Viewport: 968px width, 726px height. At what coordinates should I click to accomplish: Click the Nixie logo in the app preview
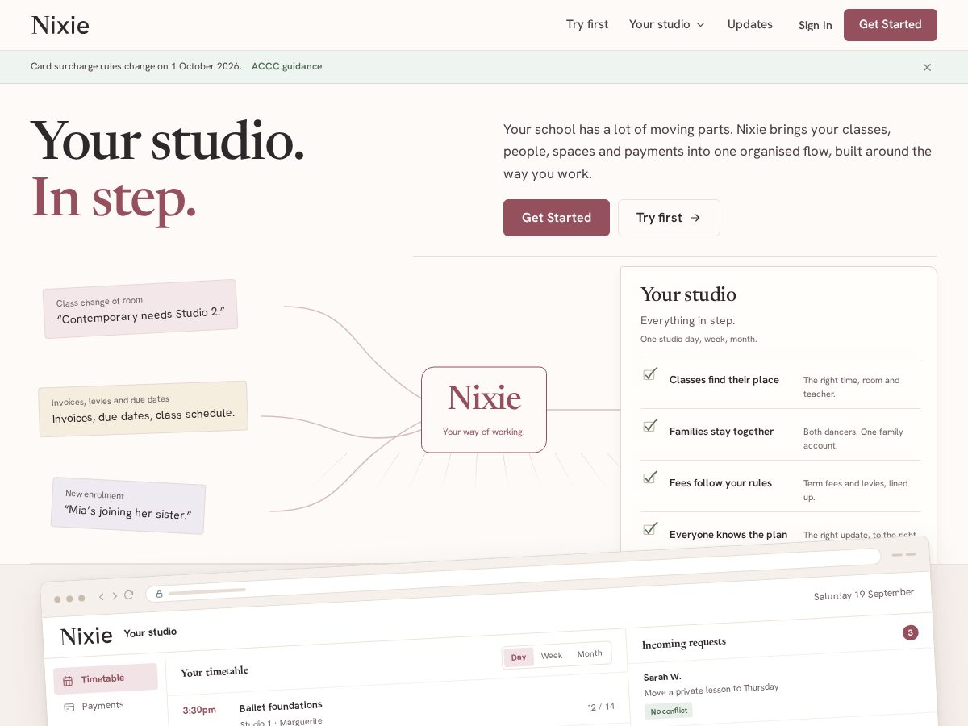pos(86,636)
